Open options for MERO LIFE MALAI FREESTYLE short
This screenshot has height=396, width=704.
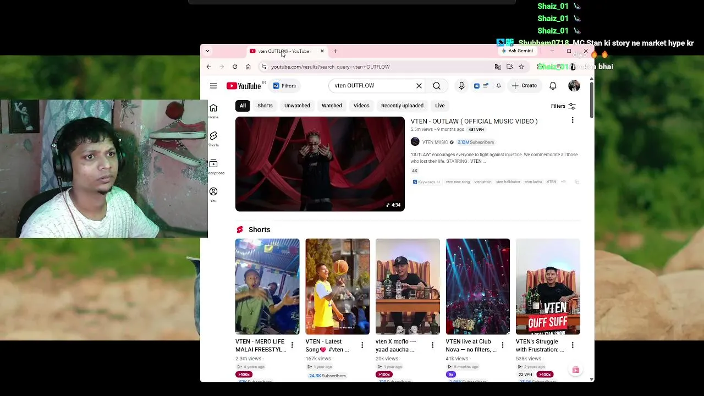point(292,345)
